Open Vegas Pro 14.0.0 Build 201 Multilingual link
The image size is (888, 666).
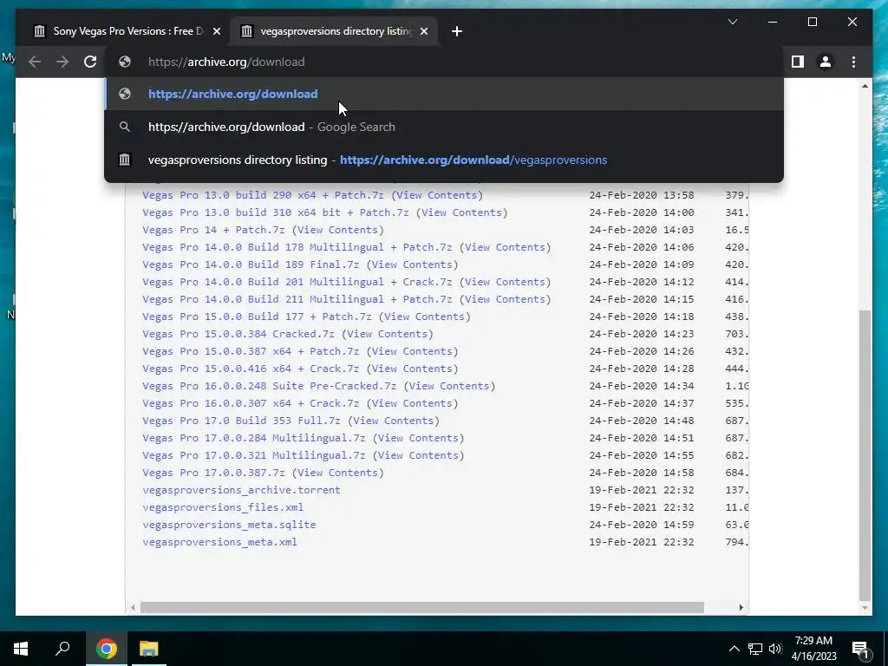point(297,282)
